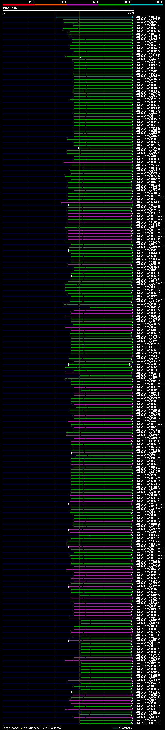Viewport: 165px width, 730px height.
Task: Open the UniRef100_Q2CAH1 hit
Action: coord(148,102)
